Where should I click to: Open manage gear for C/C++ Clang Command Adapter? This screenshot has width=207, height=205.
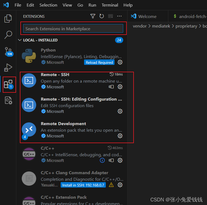120,185
